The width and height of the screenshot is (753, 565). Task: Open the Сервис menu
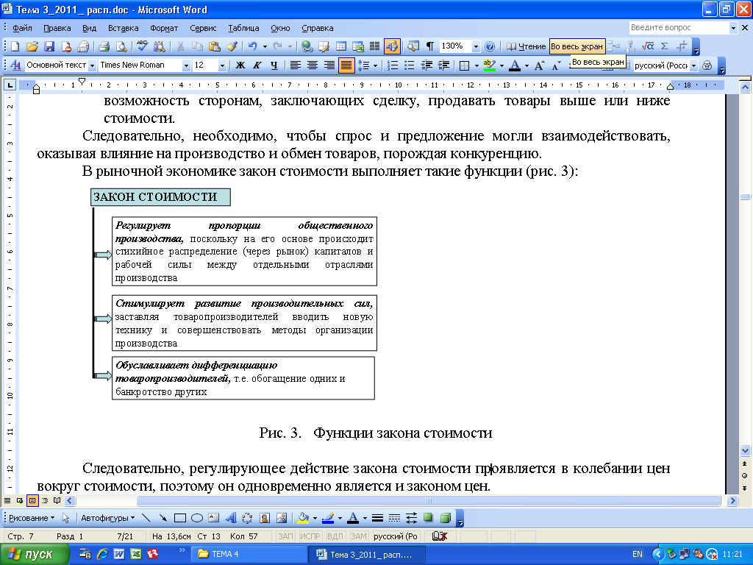coord(203,28)
